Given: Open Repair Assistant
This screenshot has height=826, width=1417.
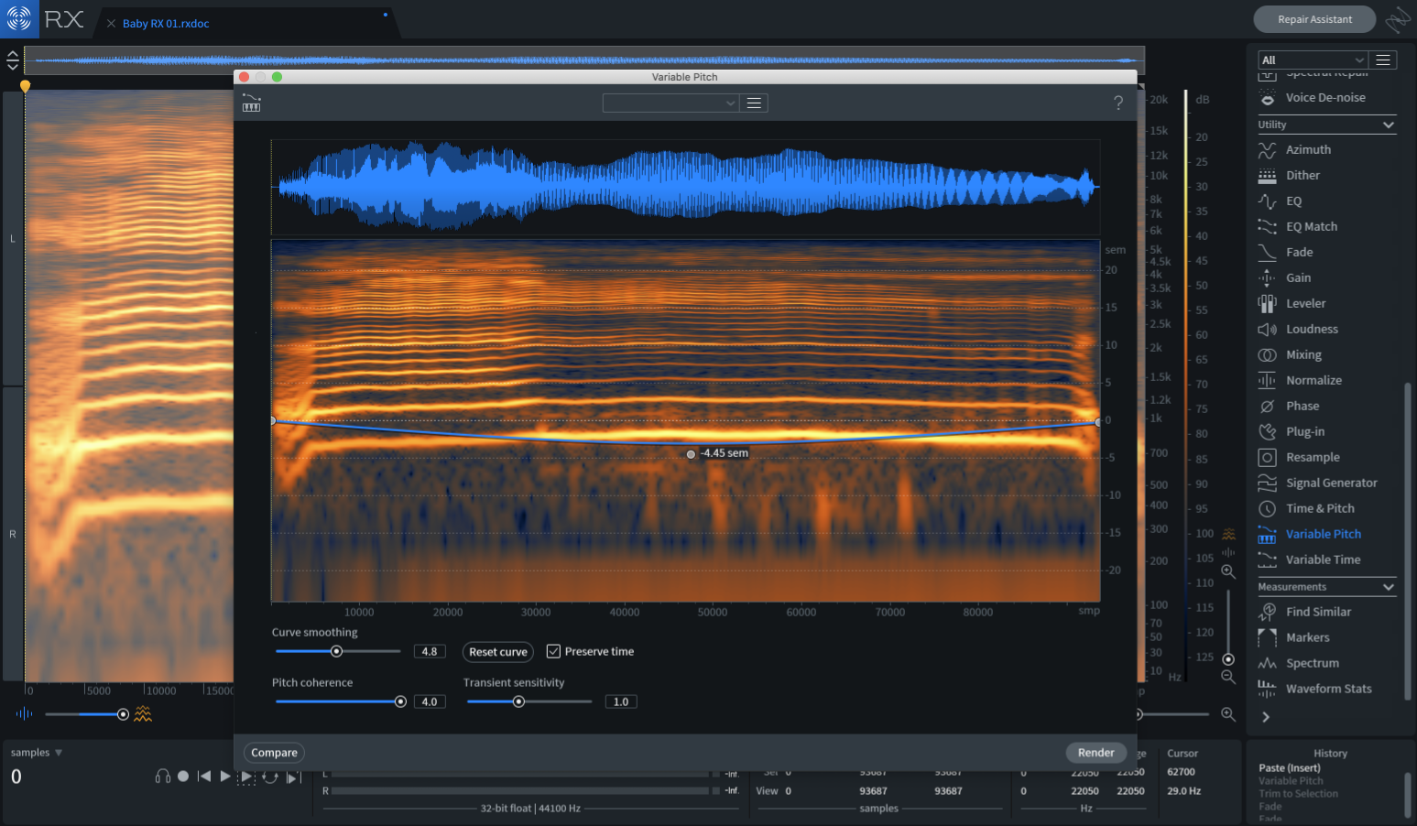Looking at the screenshot, I should [1314, 19].
